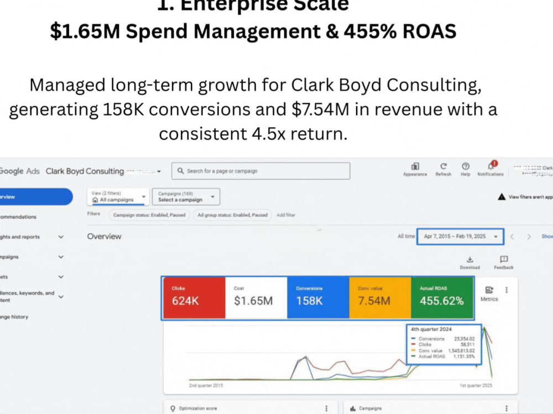
Task: Click the Google Ads logo
Action: pyautogui.click(x=20, y=171)
